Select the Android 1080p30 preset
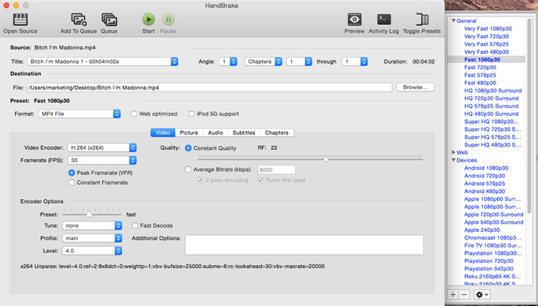This screenshot has width=538, height=306. point(486,168)
